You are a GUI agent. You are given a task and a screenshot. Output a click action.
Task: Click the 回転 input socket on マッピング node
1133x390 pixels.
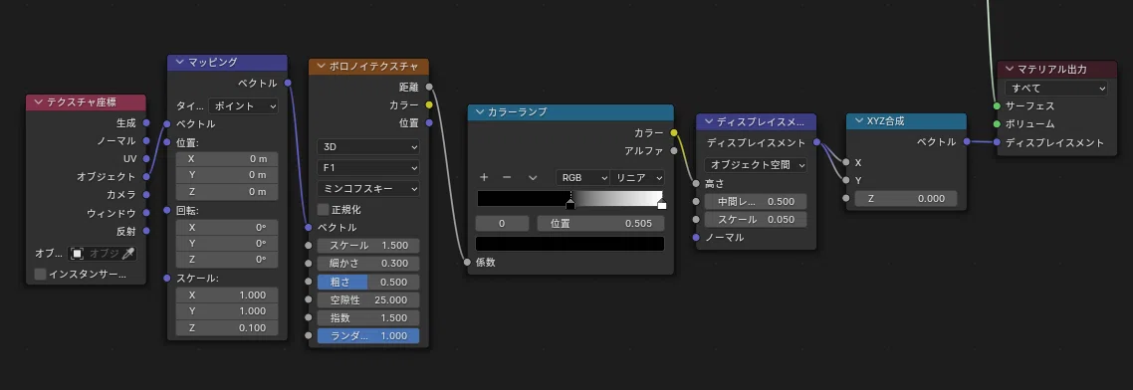[x=167, y=210]
